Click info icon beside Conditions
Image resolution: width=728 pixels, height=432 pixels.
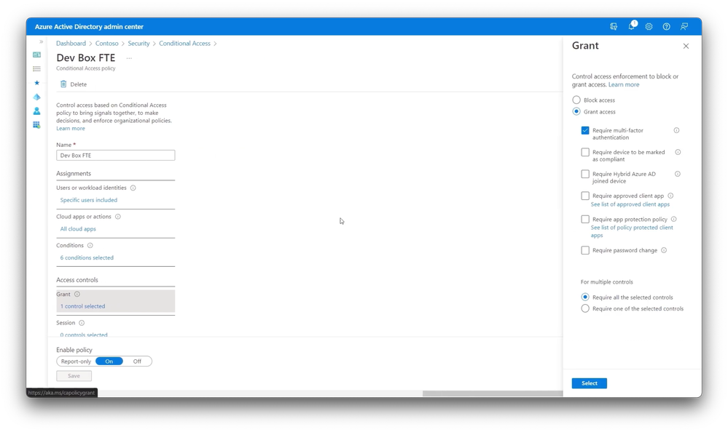pyautogui.click(x=90, y=245)
